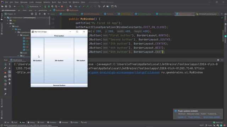Open the Tools menu
Viewport: 227px width, 127px height.
click(x=65, y=2)
